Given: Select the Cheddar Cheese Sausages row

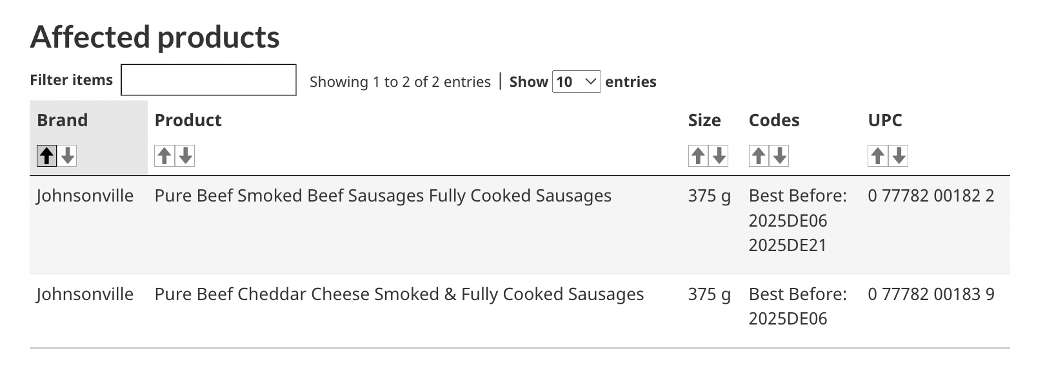Looking at the screenshot, I should tap(520, 311).
